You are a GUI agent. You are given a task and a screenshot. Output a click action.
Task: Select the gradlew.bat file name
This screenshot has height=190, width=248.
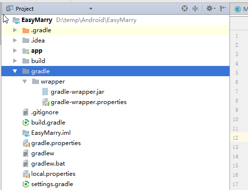[x=48, y=164]
